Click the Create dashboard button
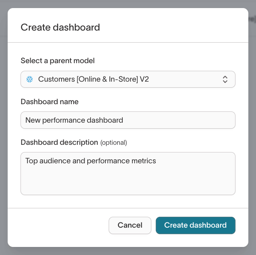 click(x=195, y=225)
